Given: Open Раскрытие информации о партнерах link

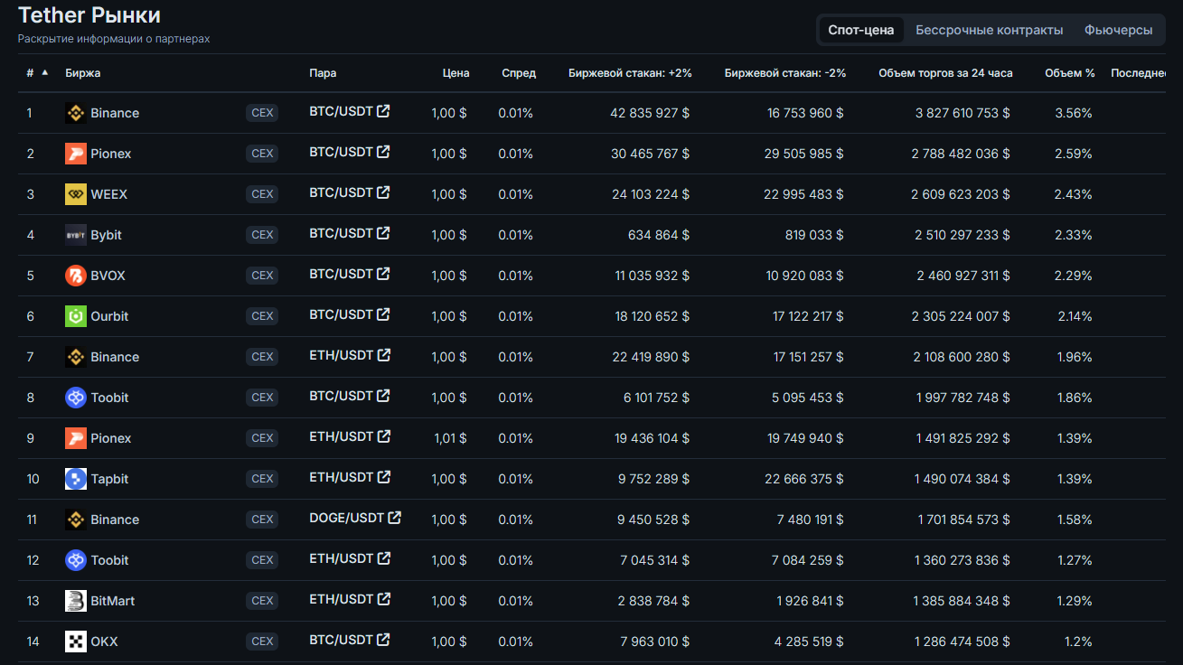Looking at the screenshot, I should (114, 39).
